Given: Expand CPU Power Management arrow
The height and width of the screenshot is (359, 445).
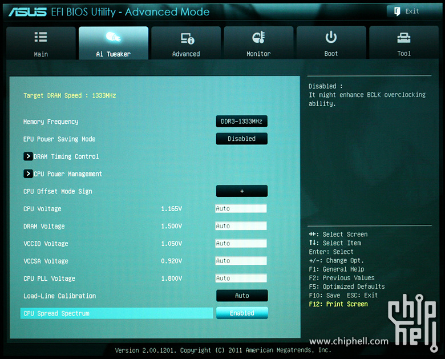Looking at the screenshot, I should coord(28,174).
